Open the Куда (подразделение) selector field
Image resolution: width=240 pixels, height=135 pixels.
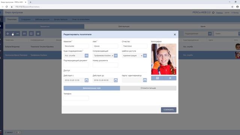tap(74, 55)
